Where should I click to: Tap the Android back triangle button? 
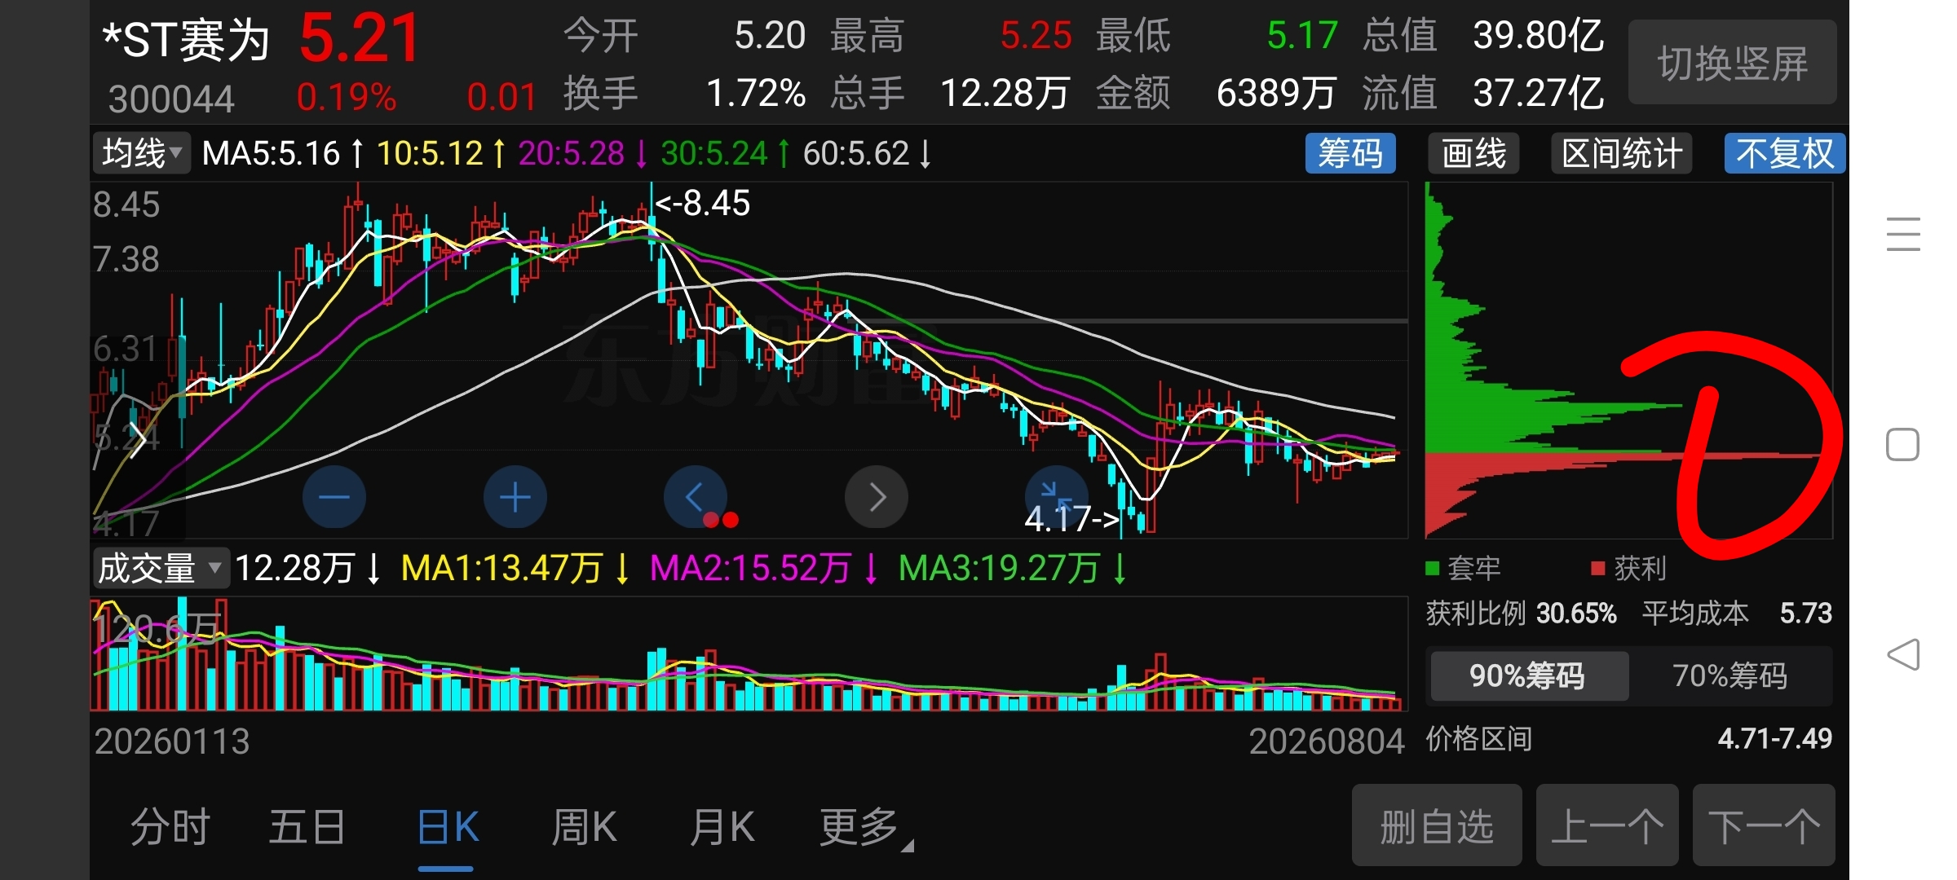(1903, 654)
